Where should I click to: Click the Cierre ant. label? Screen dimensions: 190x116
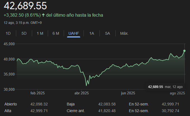click(76, 111)
